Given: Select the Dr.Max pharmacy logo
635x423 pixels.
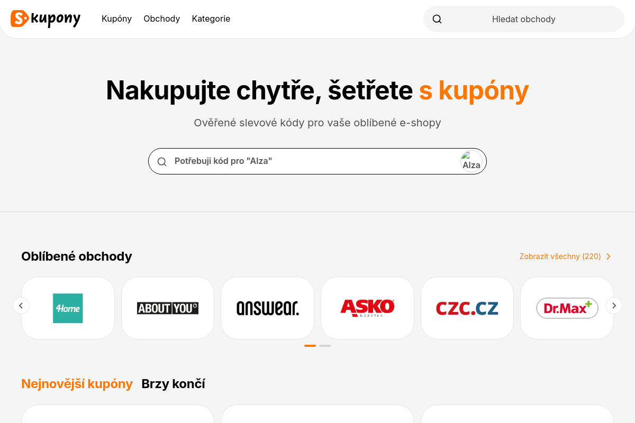Looking at the screenshot, I should pos(567,308).
